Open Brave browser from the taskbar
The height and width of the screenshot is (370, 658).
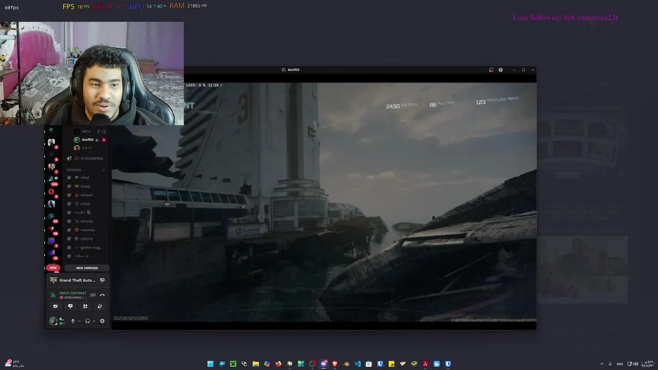pos(335,364)
